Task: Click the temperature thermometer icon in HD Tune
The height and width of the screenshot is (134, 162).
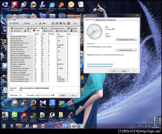Action: [x=40, y=23]
